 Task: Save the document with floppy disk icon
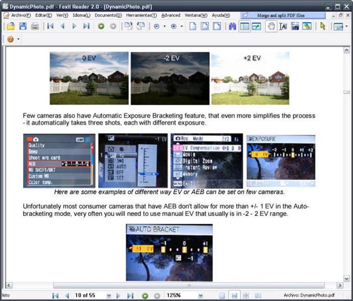point(23,26)
